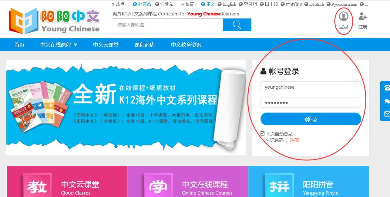Focus the password field
This screenshot has height=197, width=390.
pos(311,102)
